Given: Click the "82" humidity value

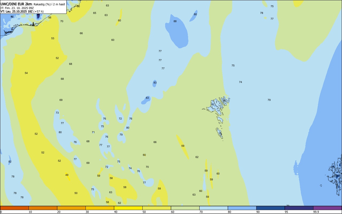Looking at the screenshot, I should point(10,162).
